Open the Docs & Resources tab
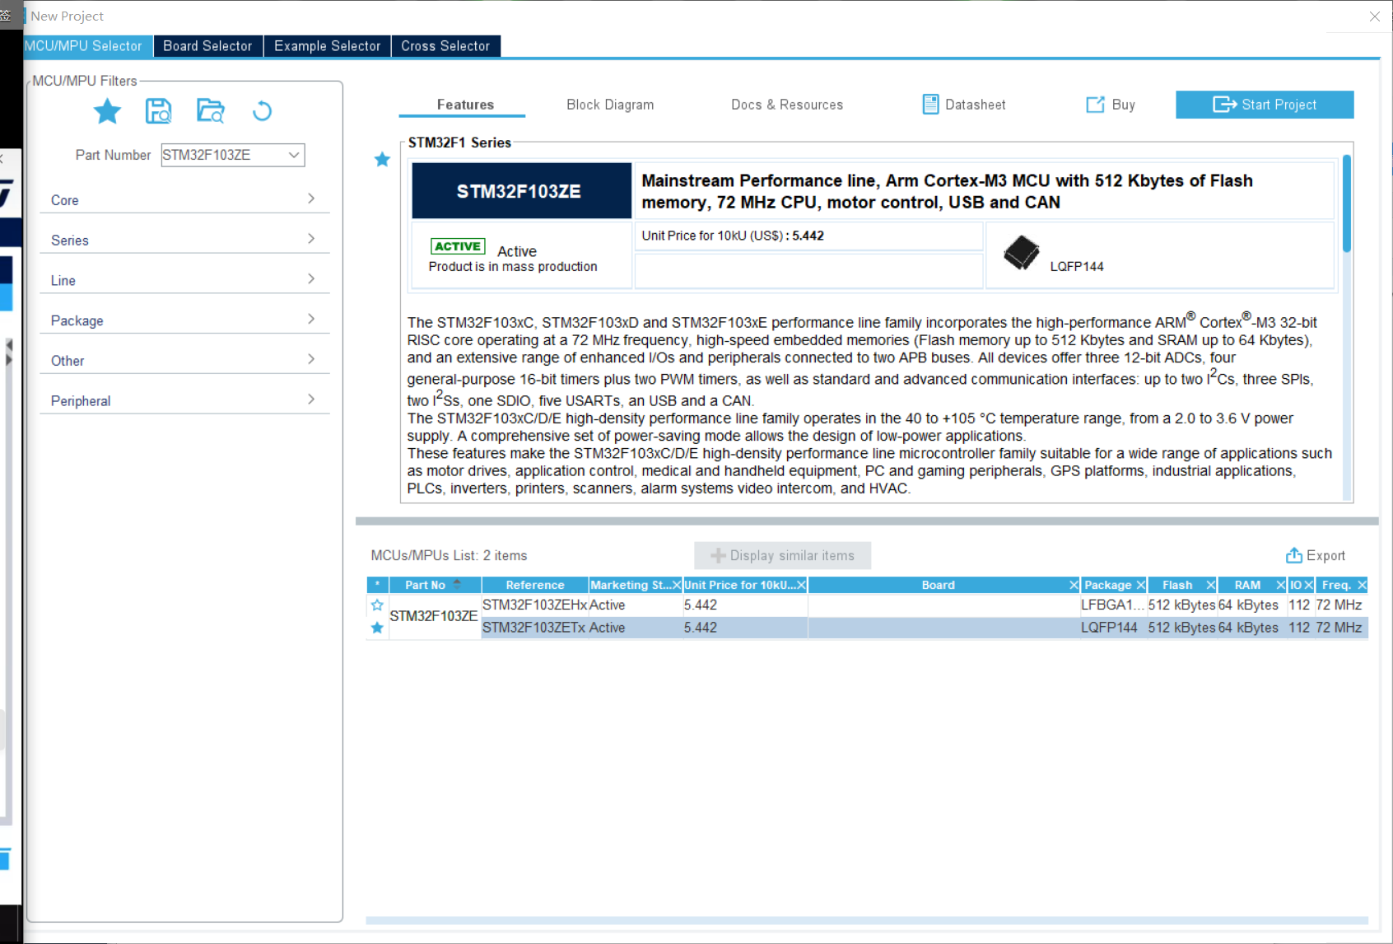This screenshot has width=1393, height=944. click(x=787, y=105)
